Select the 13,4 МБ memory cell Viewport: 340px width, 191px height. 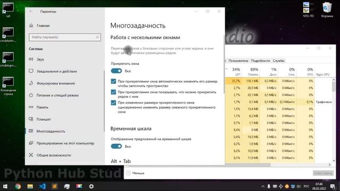click(x=250, y=109)
